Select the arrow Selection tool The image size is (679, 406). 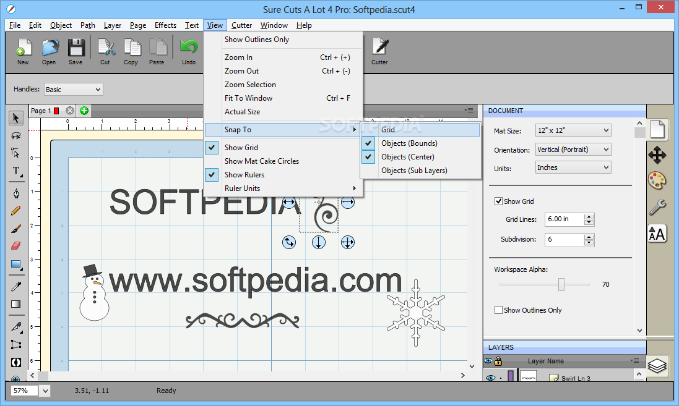15,117
